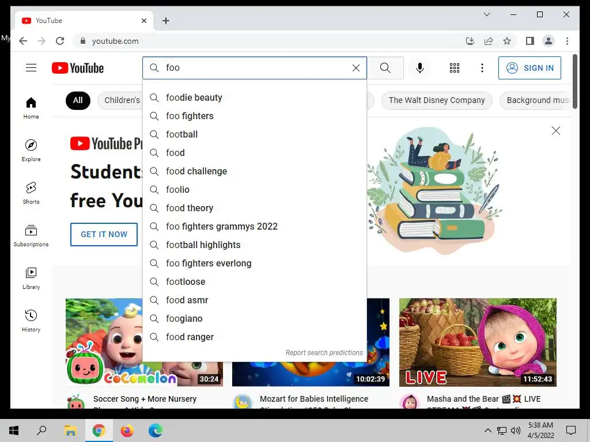Image resolution: width=590 pixels, height=442 pixels.
Task: Choose suggestion 'foolio'
Action: tap(255, 190)
